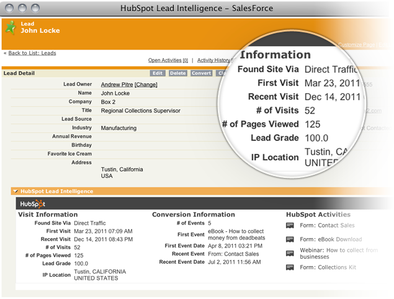
Task: Open lead owner Andrew Pitre
Action: pos(117,84)
